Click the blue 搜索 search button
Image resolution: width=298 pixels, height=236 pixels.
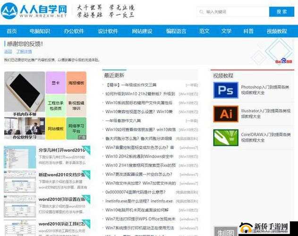[x=281, y=12]
